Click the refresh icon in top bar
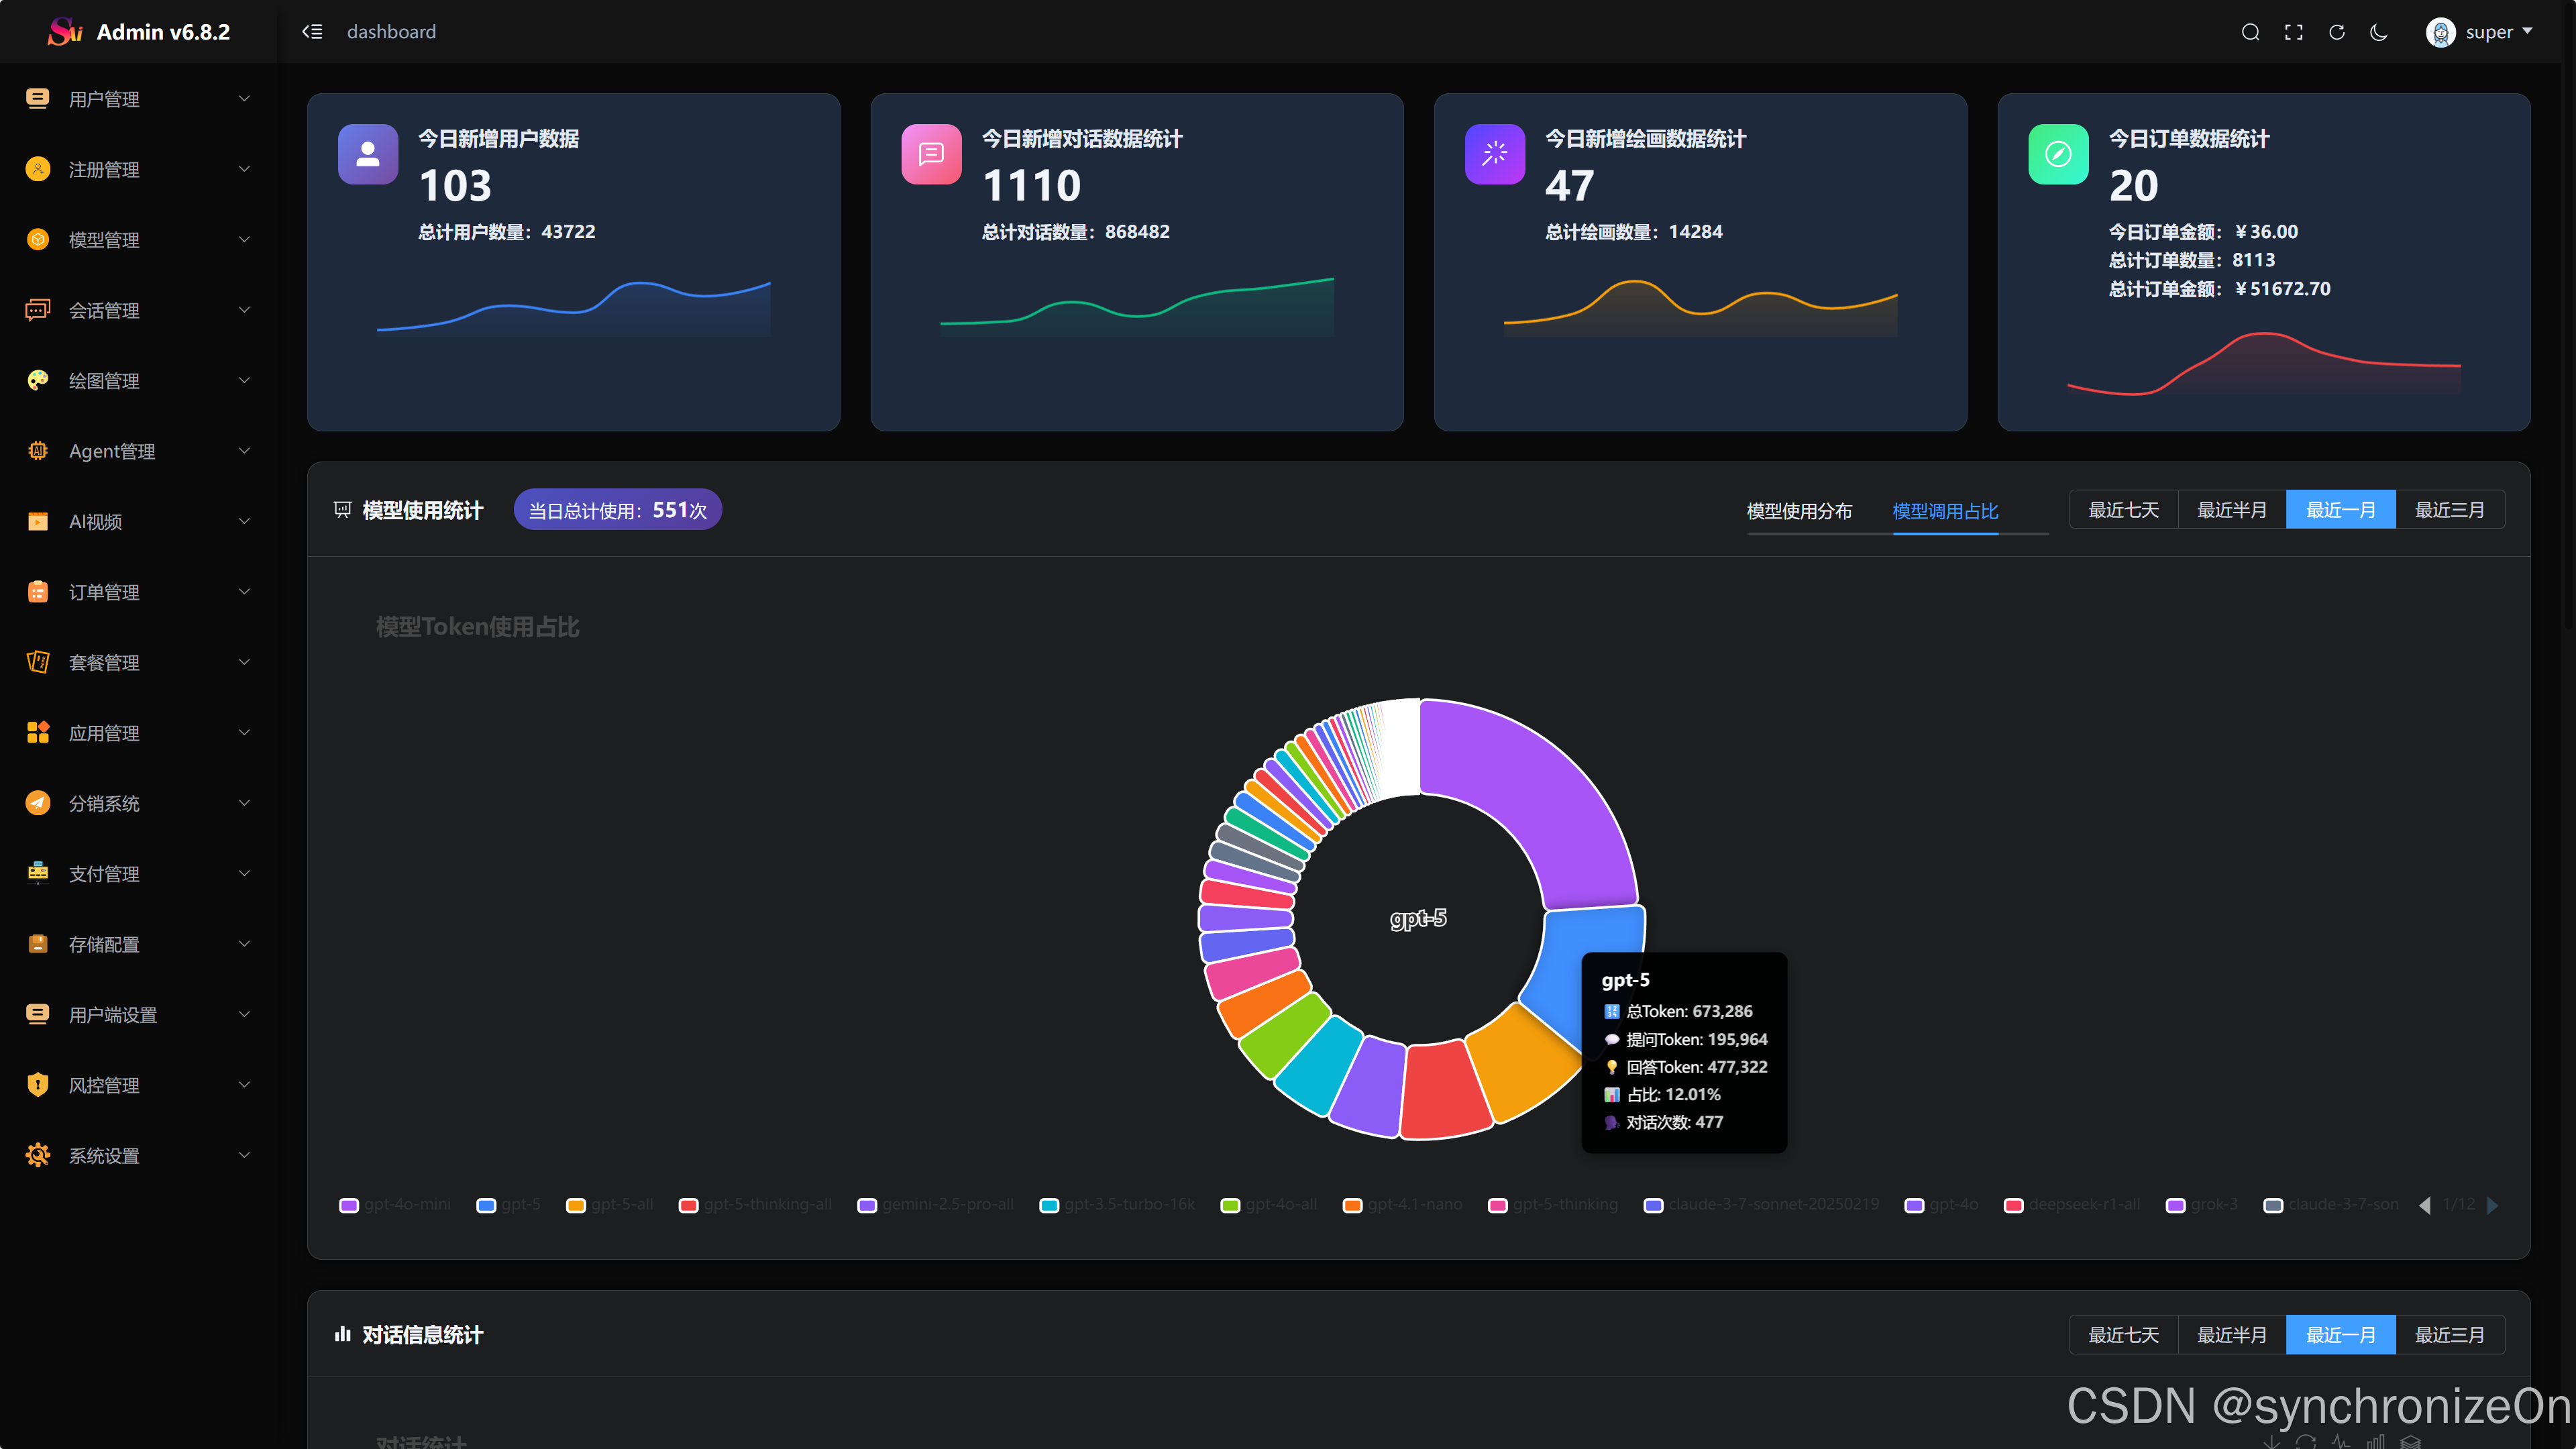Viewport: 2576px width, 1449px height. point(2337,32)
